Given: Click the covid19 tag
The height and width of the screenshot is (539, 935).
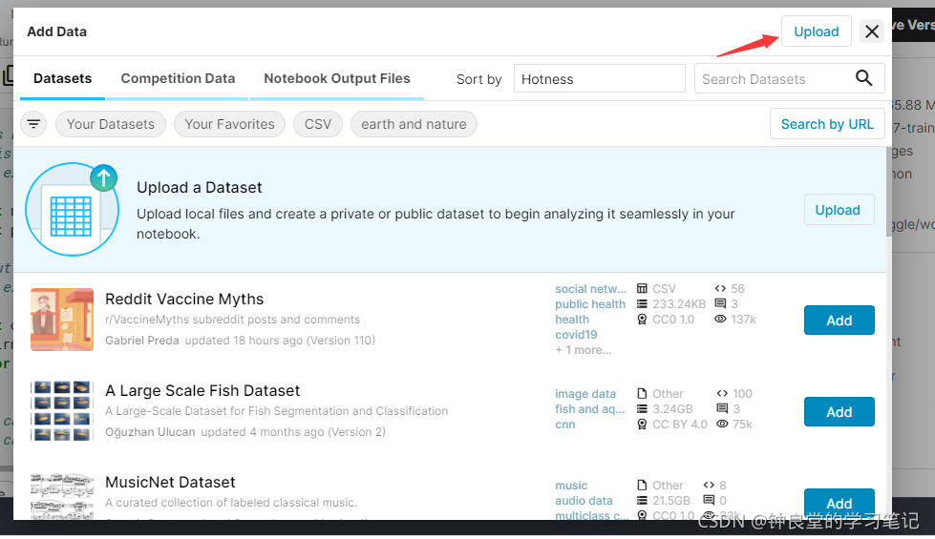Looking at the screenshot, I should click(x=576, y=335).
